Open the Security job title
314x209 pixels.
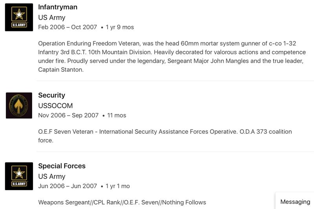(51, 95)
